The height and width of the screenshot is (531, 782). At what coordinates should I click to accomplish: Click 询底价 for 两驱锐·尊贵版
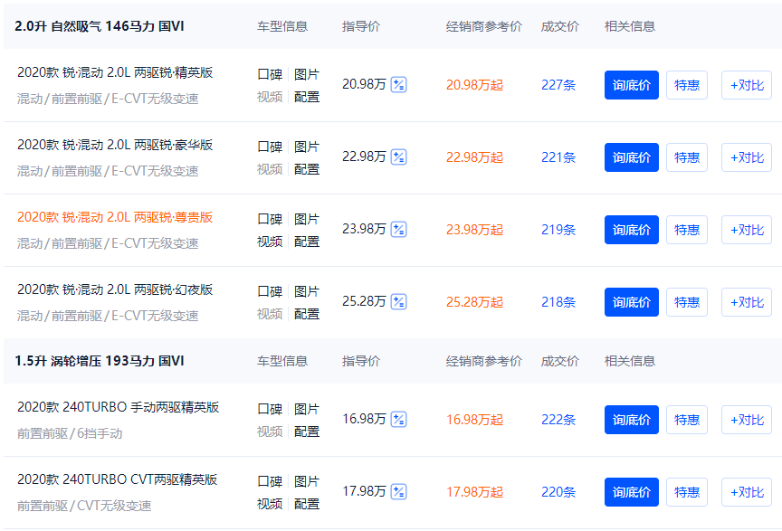coord(632,230)
